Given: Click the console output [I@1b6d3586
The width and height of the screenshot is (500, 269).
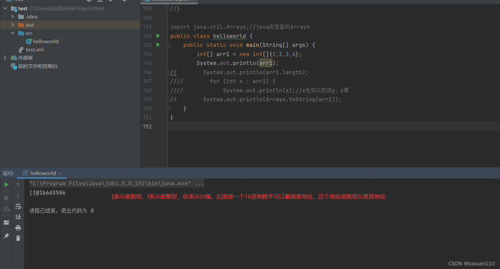Looking at the screenshot, I should 47,193.
